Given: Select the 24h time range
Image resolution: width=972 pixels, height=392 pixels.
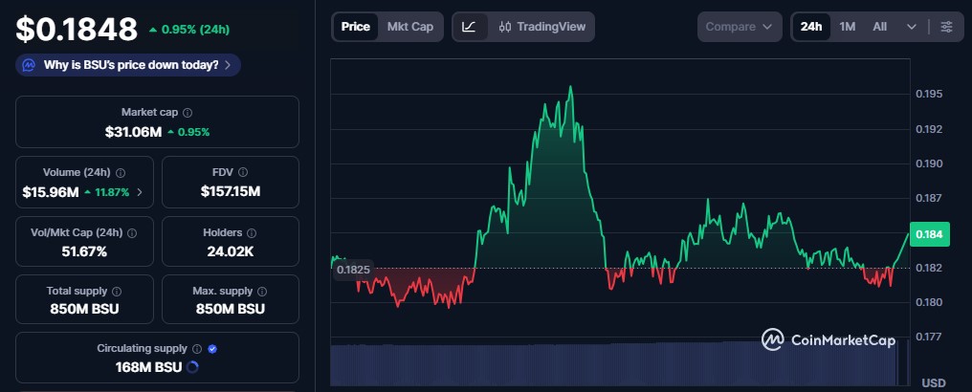Looking at the screenshot, I should coord(811,27).
